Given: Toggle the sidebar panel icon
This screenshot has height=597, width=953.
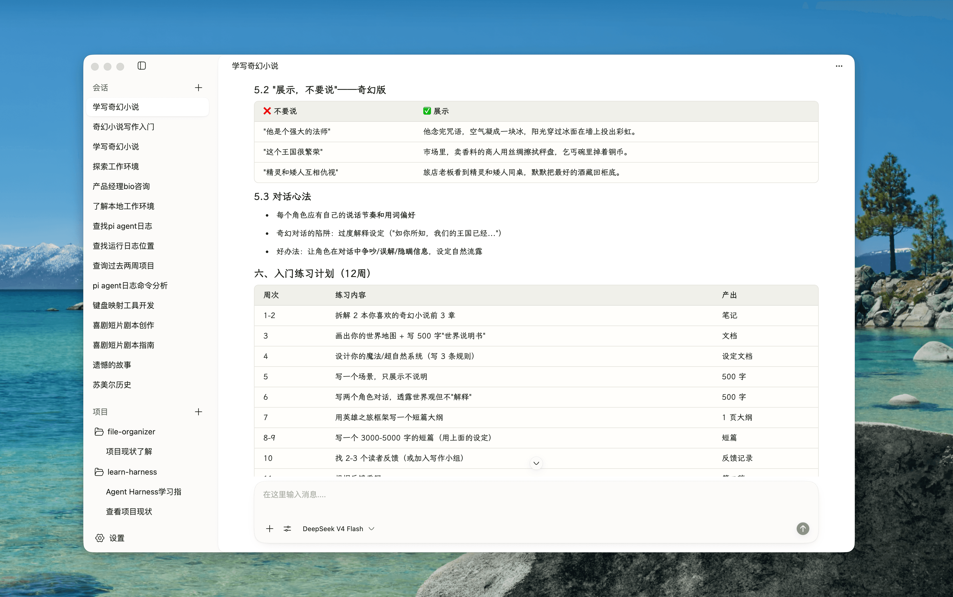Looking at the screenshot, I should 142,66.
